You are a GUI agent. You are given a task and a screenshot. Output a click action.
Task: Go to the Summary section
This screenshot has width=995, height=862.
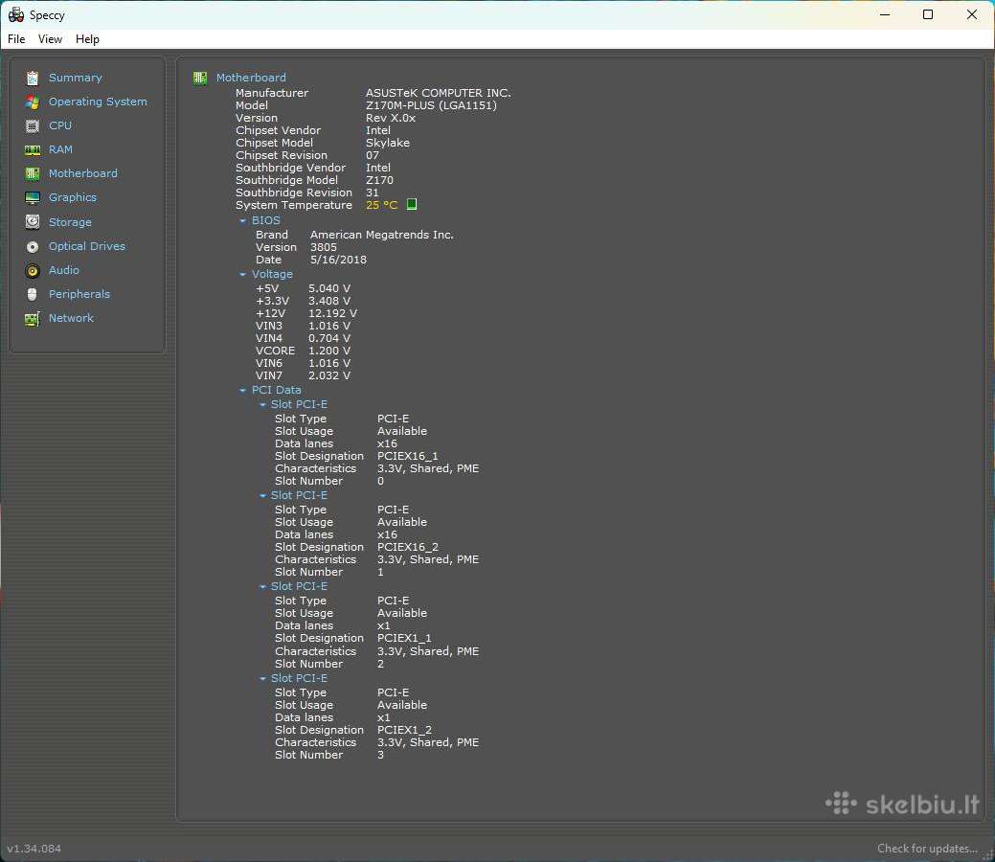[x=76, y=78]
